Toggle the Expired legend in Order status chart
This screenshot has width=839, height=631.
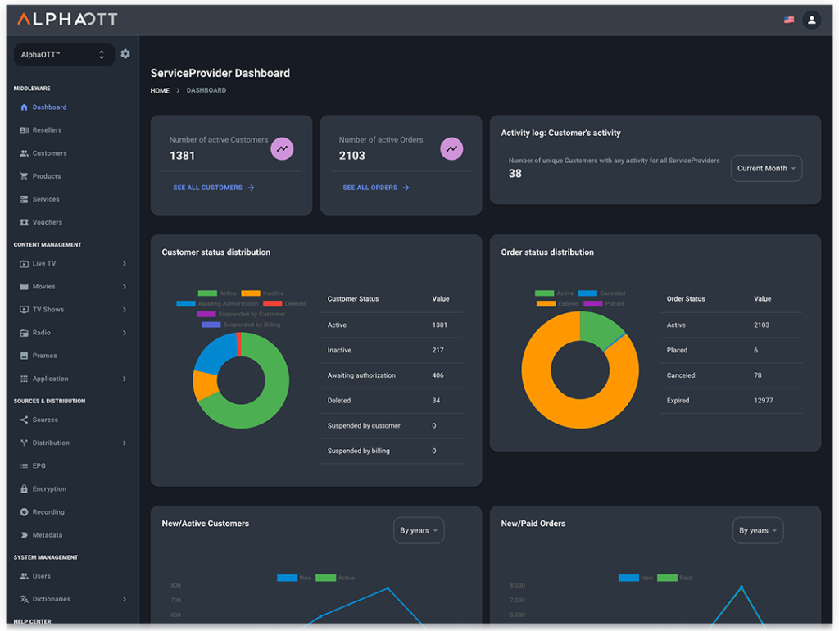click(555, 303)
